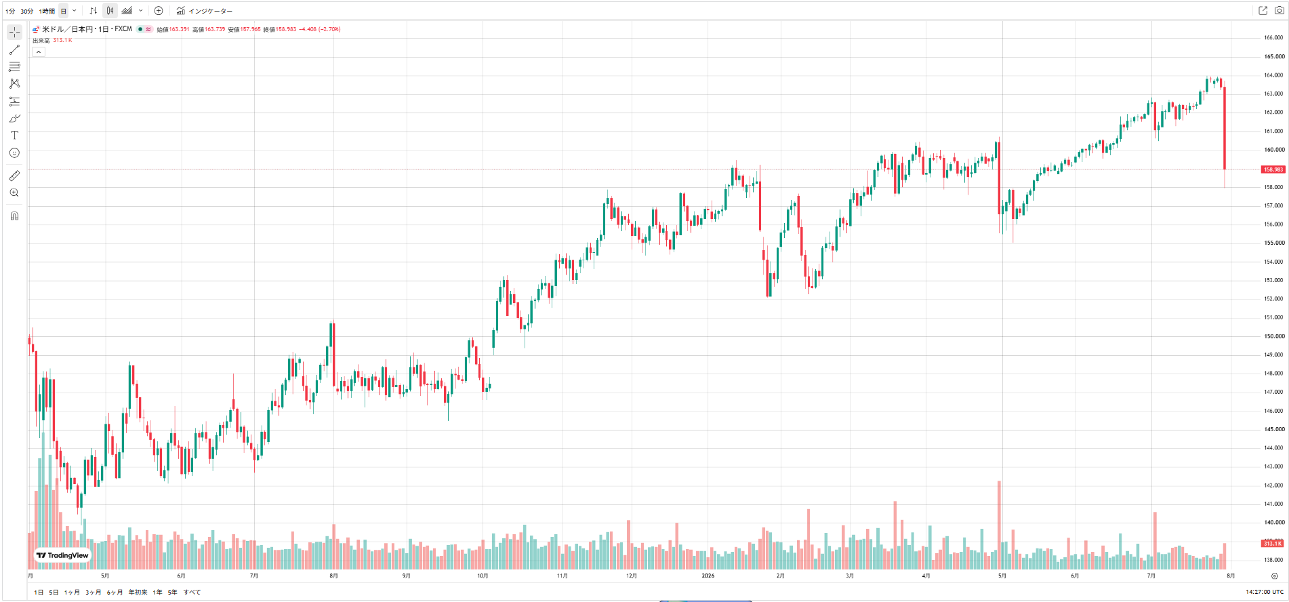Set date range to 3ヶ月
The width and height of the screenshot is (1289, 602).
tap(93, 593)
